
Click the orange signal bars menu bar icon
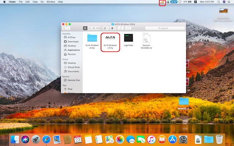click(x=162, y=2)
